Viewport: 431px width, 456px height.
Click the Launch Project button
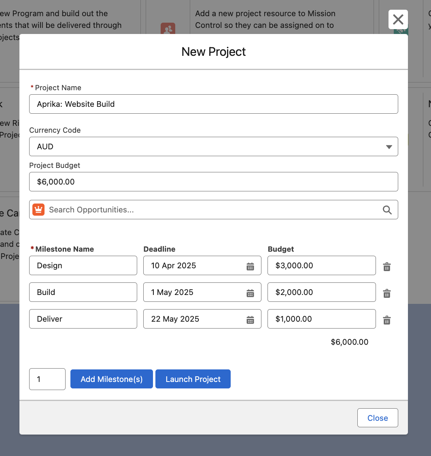coord(193,379)
